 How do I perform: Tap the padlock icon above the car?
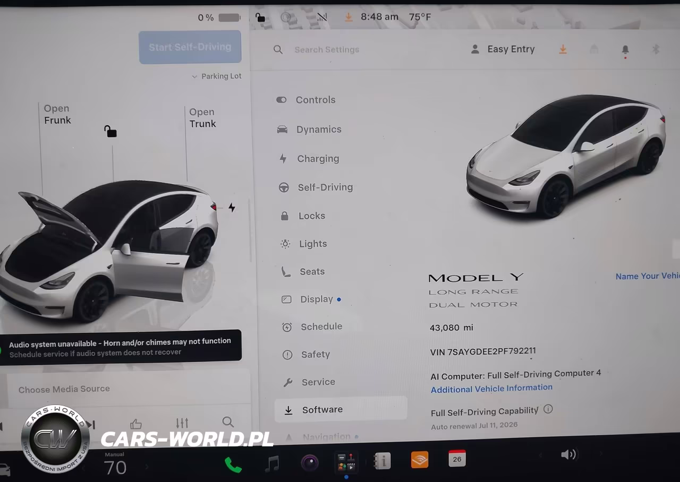coord(110,131)
